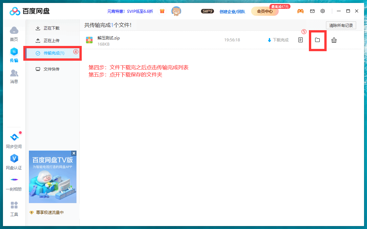Viewport: 367px width, 229px height.
Task: Open the mail envelope icon
Action: click(x=312, y=11)
